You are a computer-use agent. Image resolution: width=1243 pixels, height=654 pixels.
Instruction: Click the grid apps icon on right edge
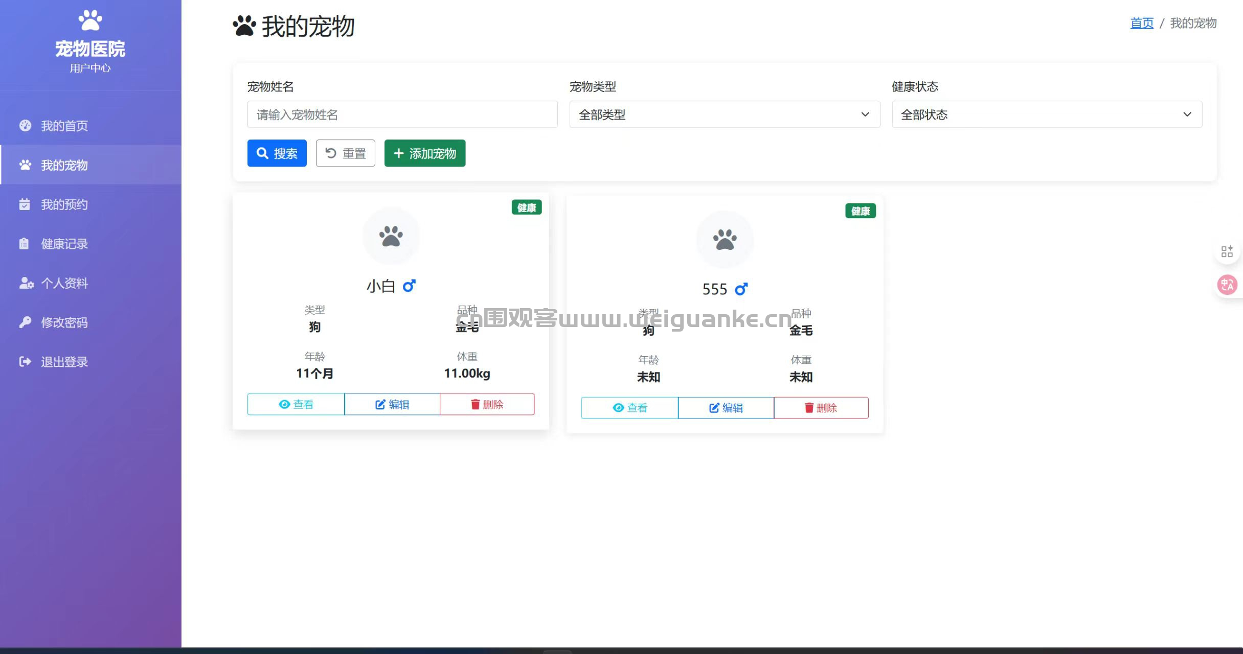pos(1227,251)
